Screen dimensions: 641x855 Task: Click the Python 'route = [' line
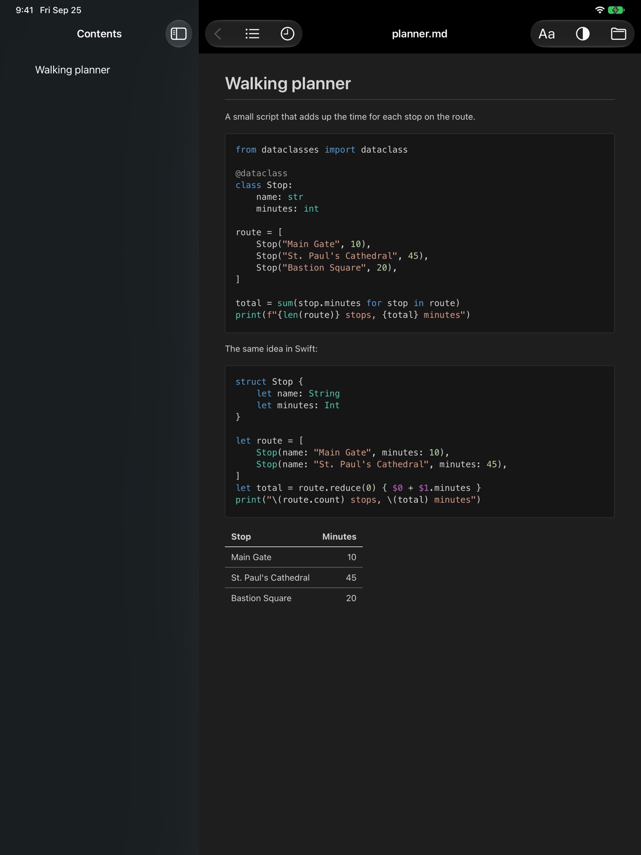[259, 232]
